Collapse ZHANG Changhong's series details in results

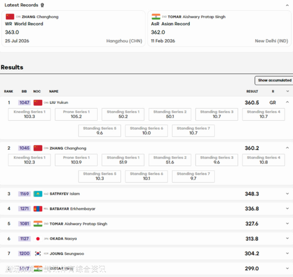point(287,148)
